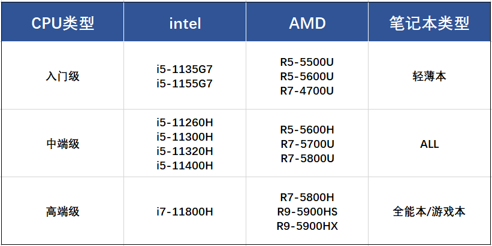Click the R5-5600H entry
This screenshot has width=492, height=246.
coord(307,130)
